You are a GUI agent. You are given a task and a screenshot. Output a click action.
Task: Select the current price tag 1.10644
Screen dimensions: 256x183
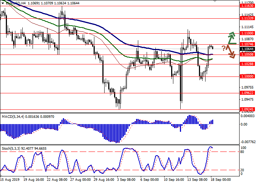[247, 49]
